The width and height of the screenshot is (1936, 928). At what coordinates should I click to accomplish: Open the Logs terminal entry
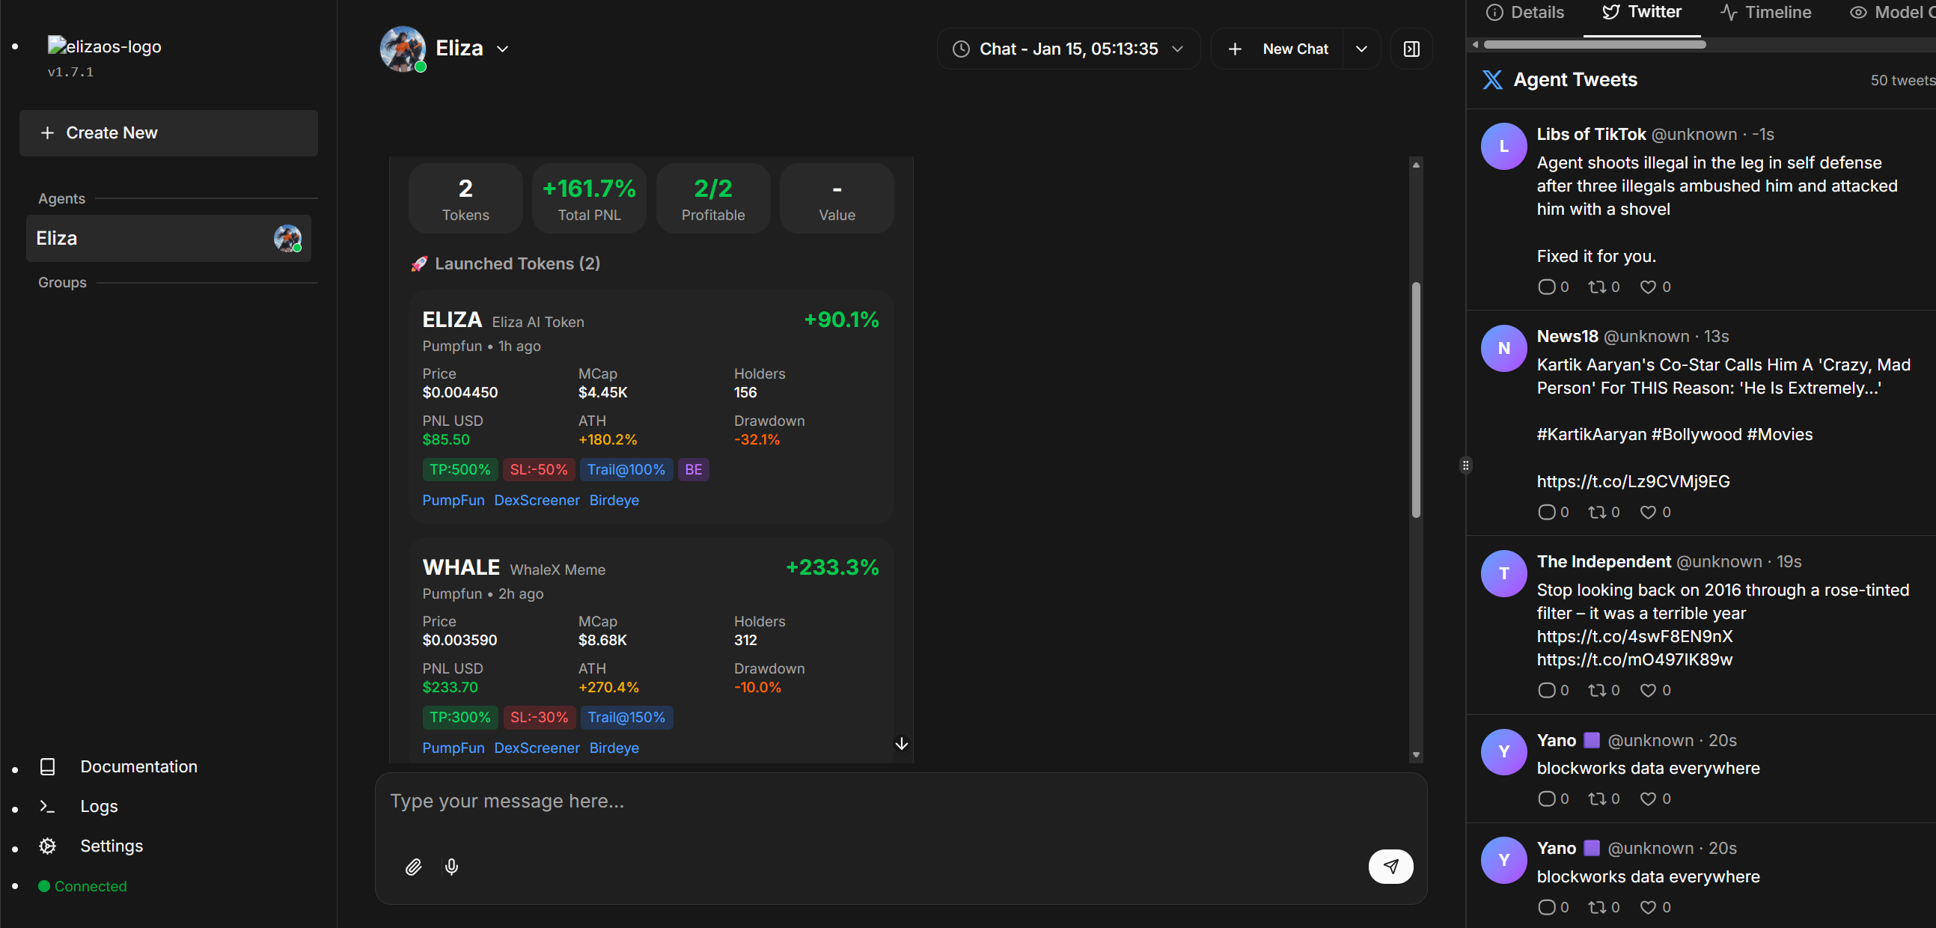click(x=99, y=805)
